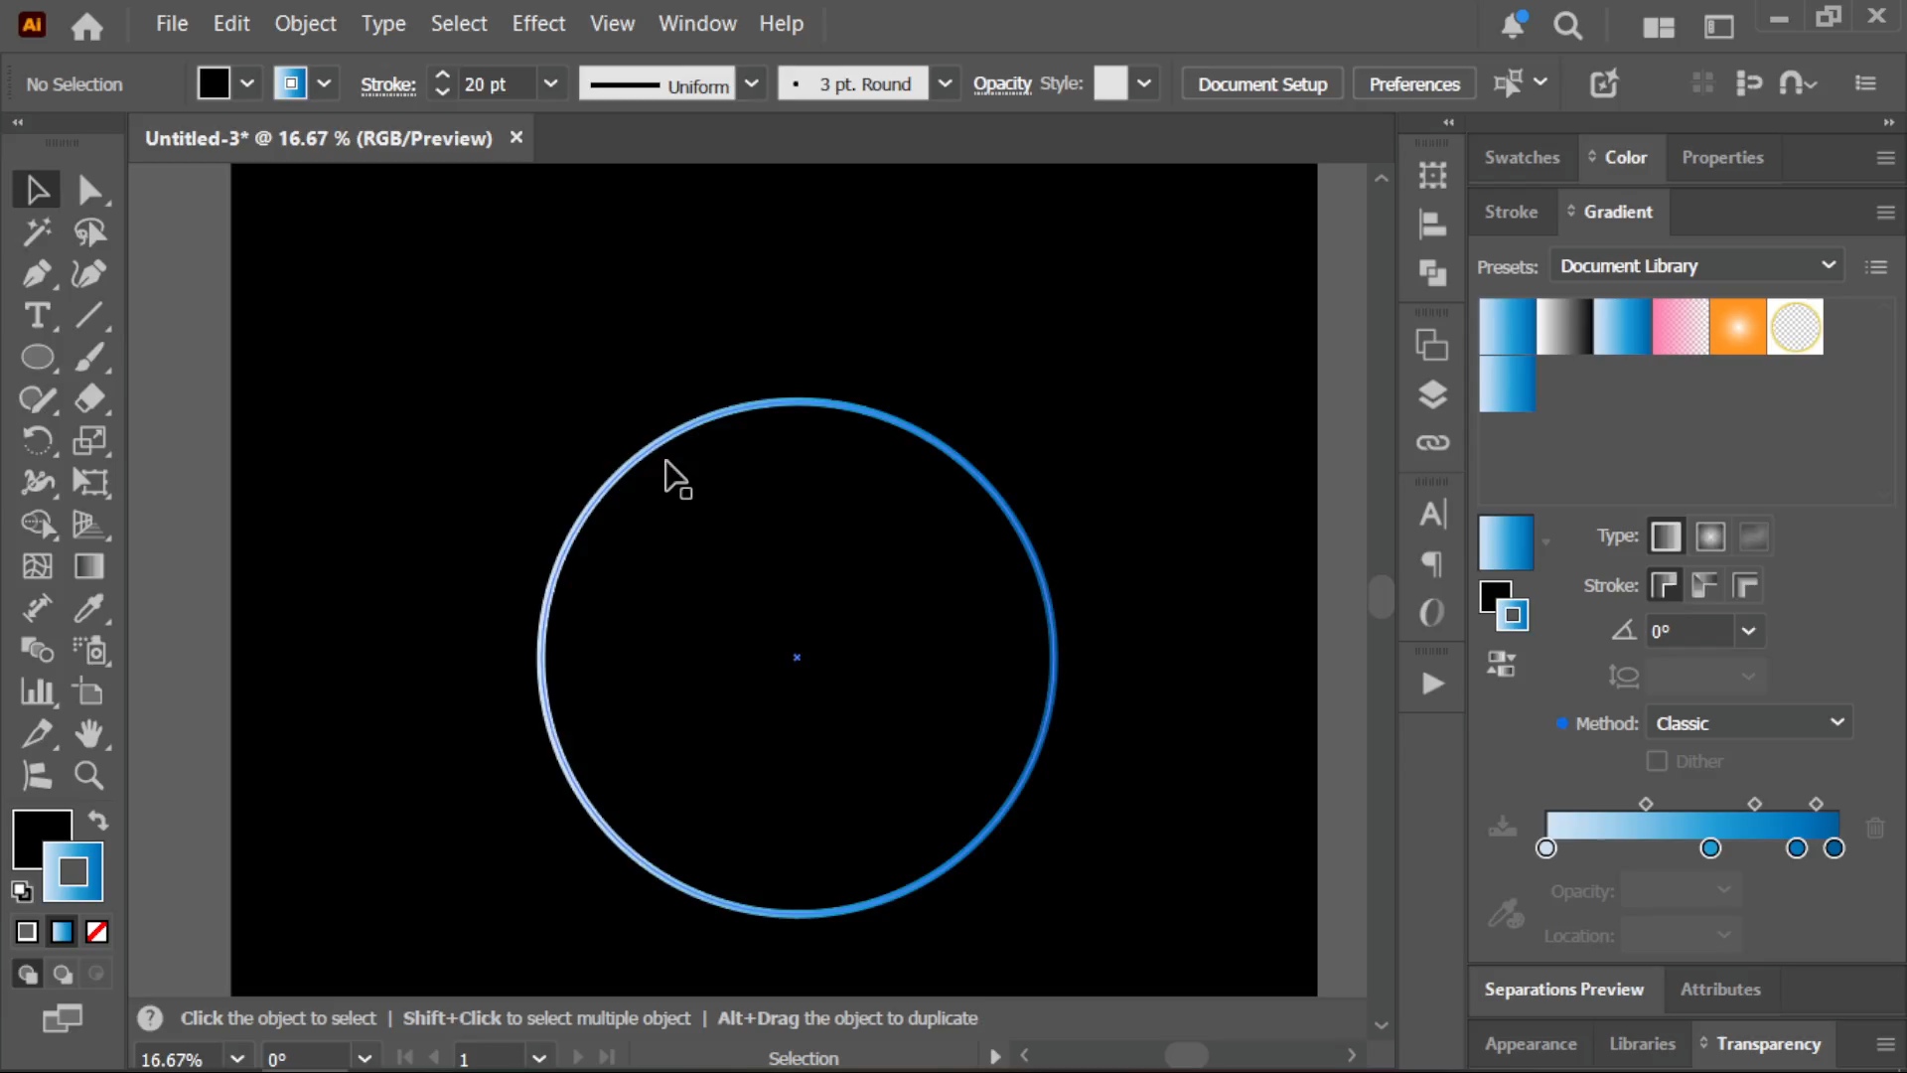Select the Gradient tool in toolbar
Screen dimensions: 1907x1073
pos(89,566)
